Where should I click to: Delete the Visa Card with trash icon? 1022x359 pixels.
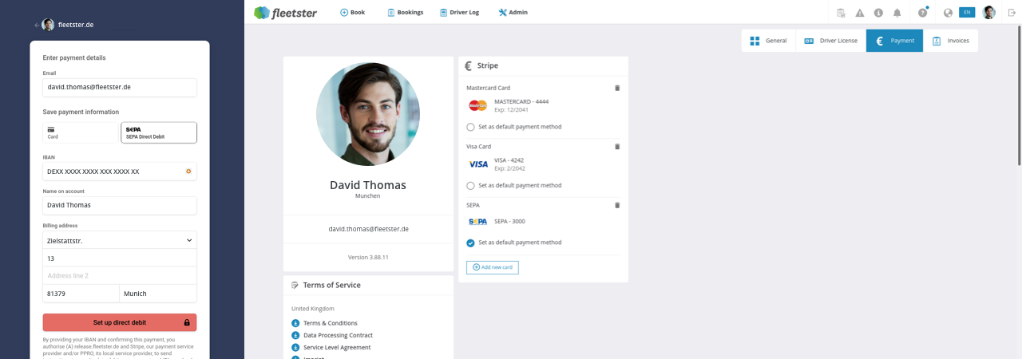tap(617, 147)
